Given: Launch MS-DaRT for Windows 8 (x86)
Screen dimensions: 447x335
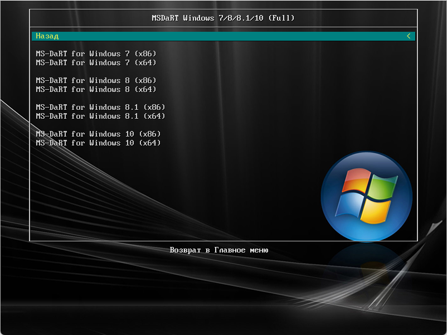Looking at the screenshot, I should tap(96, 80).
